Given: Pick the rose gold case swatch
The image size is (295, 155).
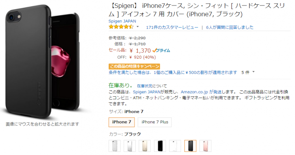Looking at the screenshot, I should pyautogui.click(x=205, y=146).
